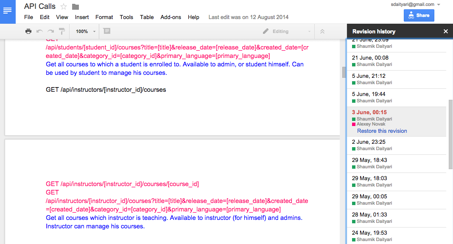Viewport: 453px width, 244px height.
Task: Open the Edit menu
Action: tap(45, 17)
